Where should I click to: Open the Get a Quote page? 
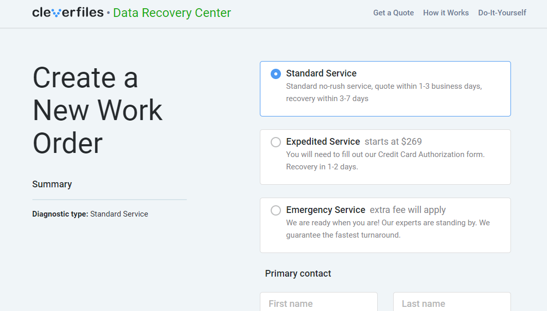click(x=393, y=13)
